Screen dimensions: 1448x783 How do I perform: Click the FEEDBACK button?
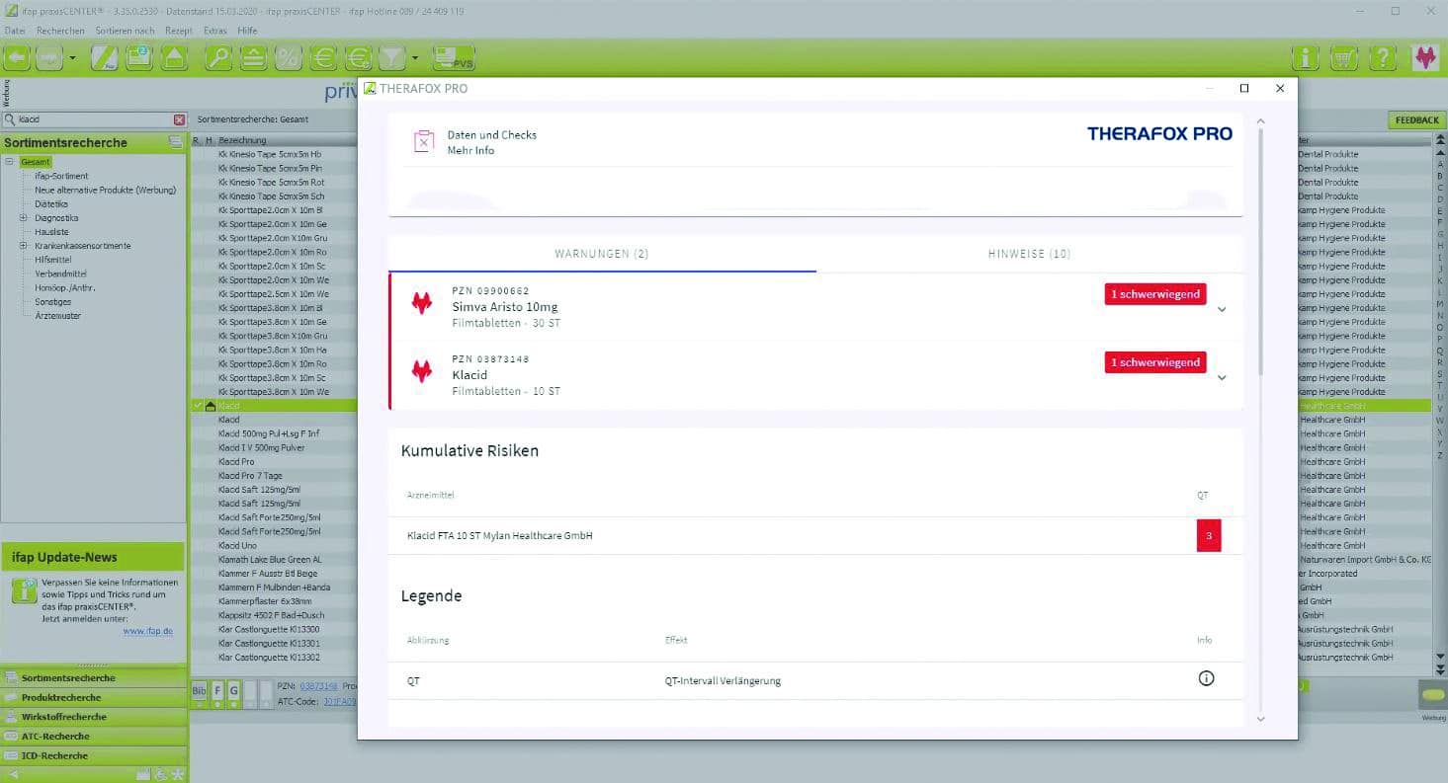1416,119
